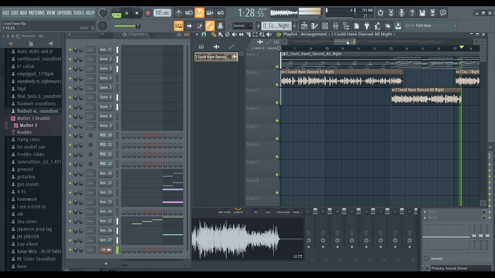
Task: Save project with floppy disk icon
Action: [422, 13]
